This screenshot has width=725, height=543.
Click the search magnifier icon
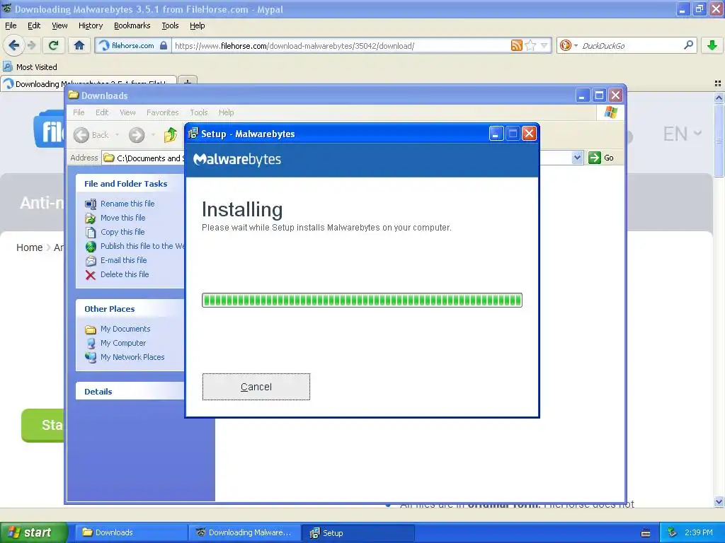coord(688,45)
